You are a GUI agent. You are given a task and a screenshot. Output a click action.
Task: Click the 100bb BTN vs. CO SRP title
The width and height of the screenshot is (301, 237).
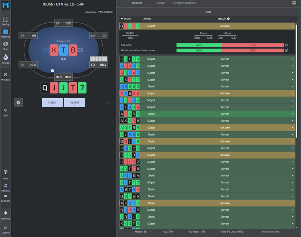[63, 4]
